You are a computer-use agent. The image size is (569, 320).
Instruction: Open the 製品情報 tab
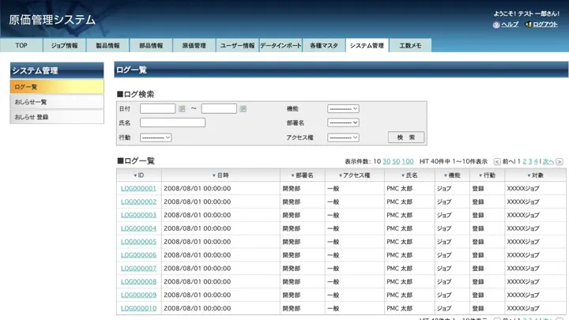pos(107,45)
